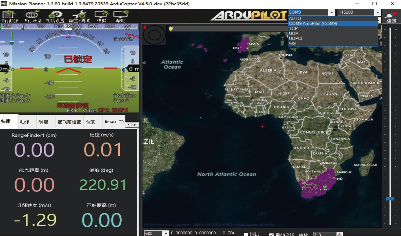Viewport: 401px width, 236px height.
Task: Open the Drone ID tab
Action: 114,122
